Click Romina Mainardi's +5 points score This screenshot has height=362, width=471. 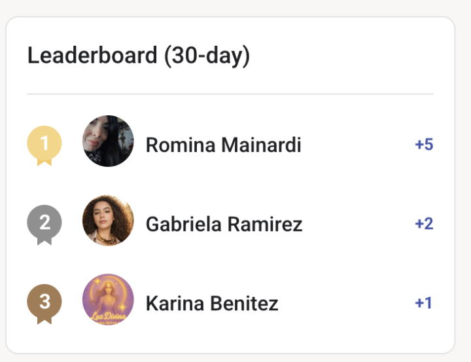424,144
